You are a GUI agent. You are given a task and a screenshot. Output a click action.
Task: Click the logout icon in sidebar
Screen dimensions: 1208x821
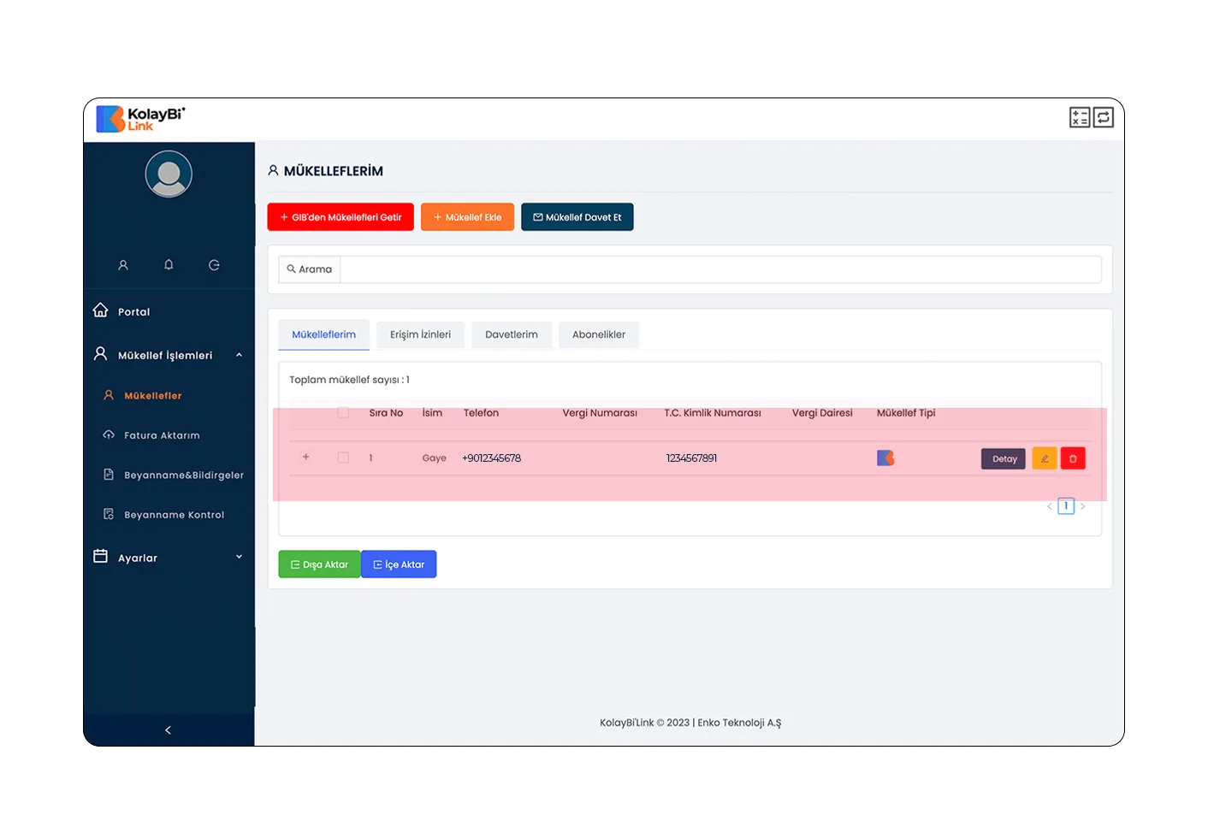pyautogui.click(x=214, y=265)
